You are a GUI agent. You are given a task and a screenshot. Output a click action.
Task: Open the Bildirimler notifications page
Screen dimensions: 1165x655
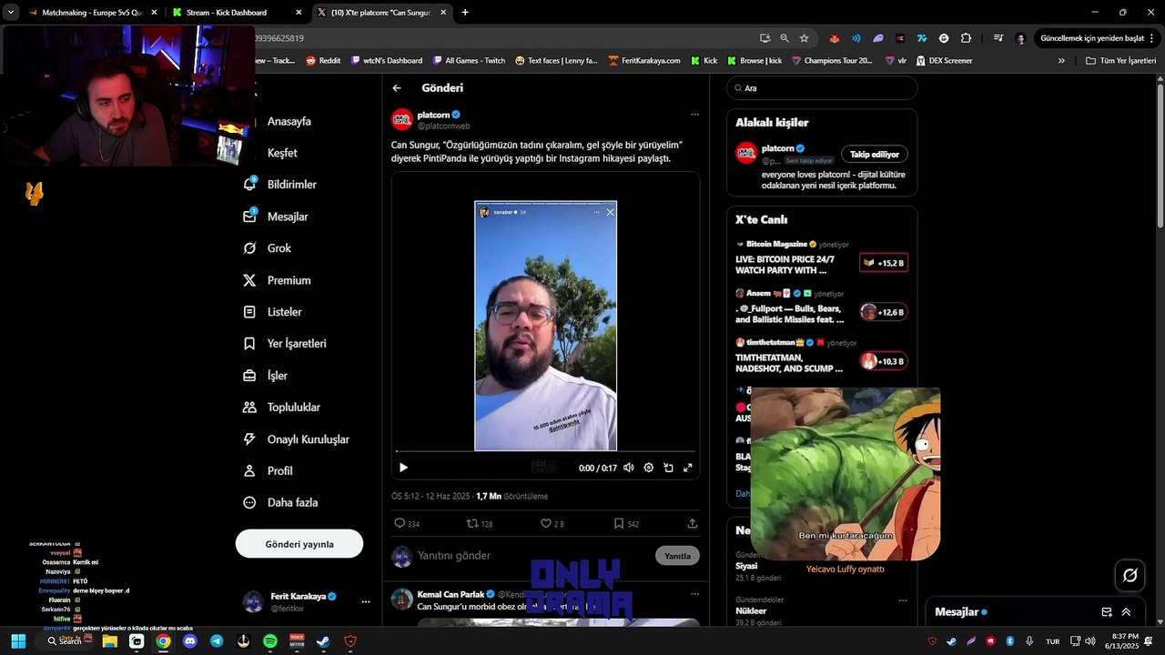(x=280, y=185)
